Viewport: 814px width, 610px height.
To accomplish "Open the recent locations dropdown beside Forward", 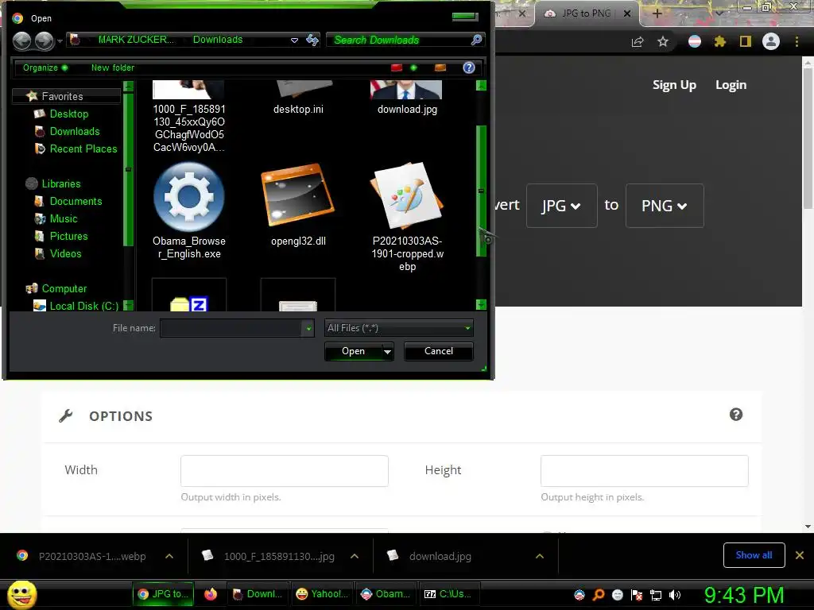I will (x=60, y=41).
